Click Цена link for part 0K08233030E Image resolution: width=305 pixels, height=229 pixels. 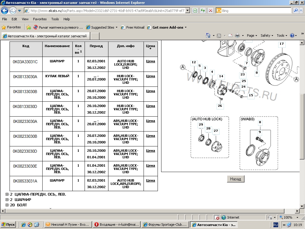pyautogui.click(x=150, y=165)
